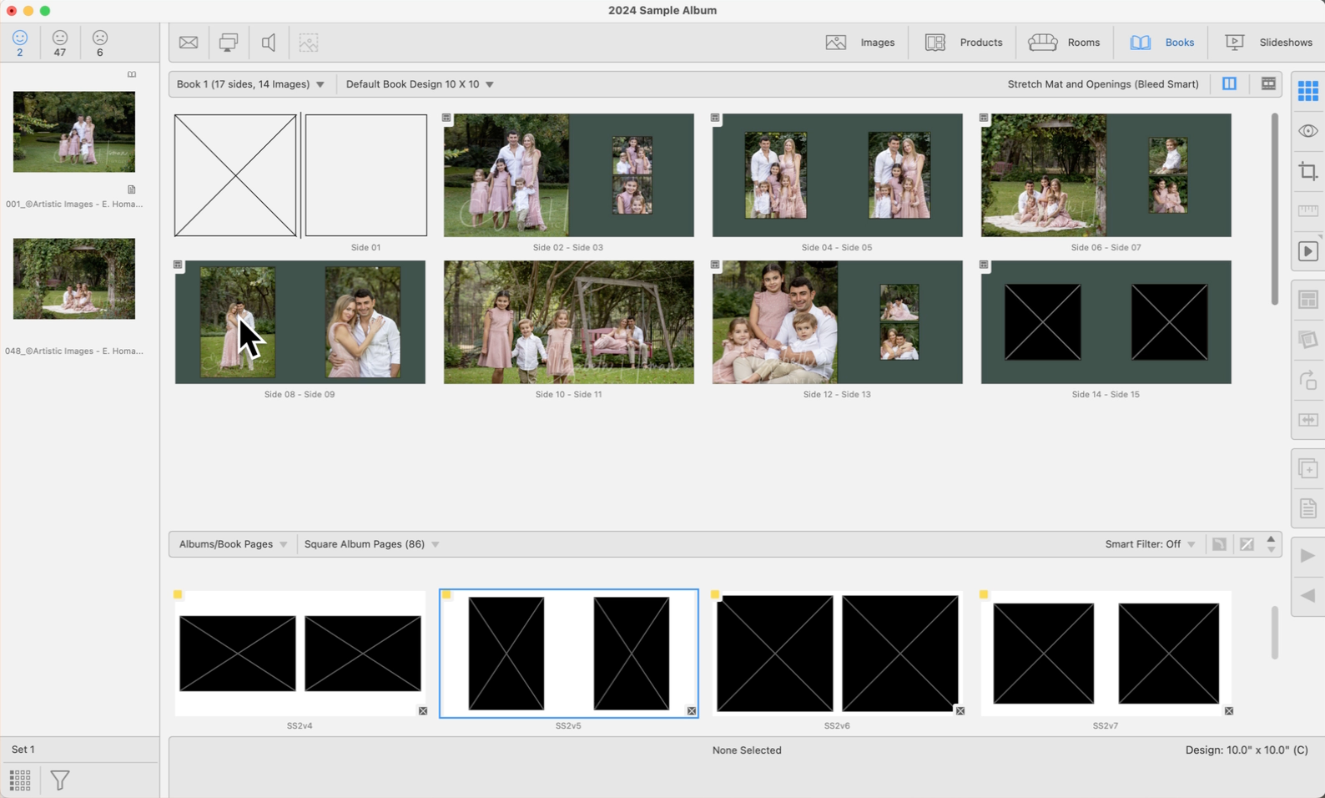Image resolution: width=1325 pixels, height=798 pixels.
Task: Click the ruler icon in right sidebar
Action: coord(1307,211)
